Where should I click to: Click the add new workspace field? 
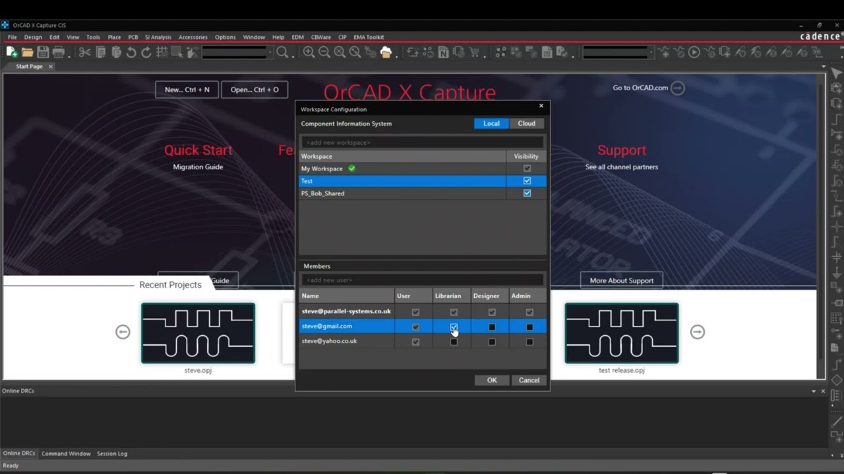423,142
